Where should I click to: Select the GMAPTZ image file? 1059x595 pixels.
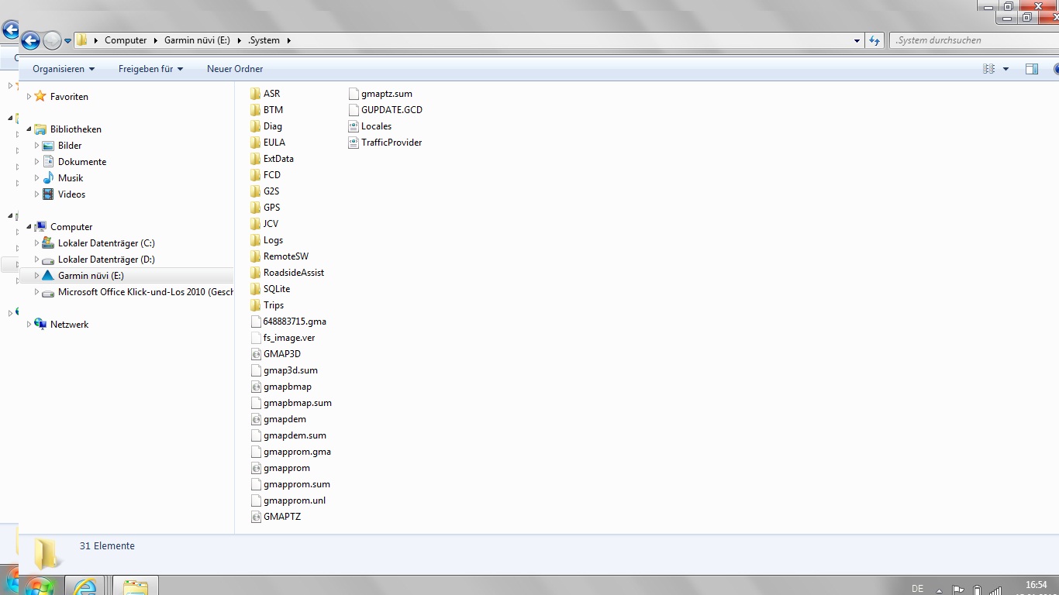click(x=276, y=517)
